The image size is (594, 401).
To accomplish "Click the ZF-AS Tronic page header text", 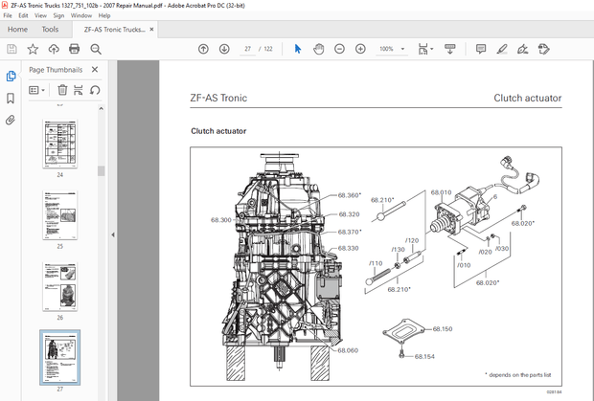I will 218,98.
